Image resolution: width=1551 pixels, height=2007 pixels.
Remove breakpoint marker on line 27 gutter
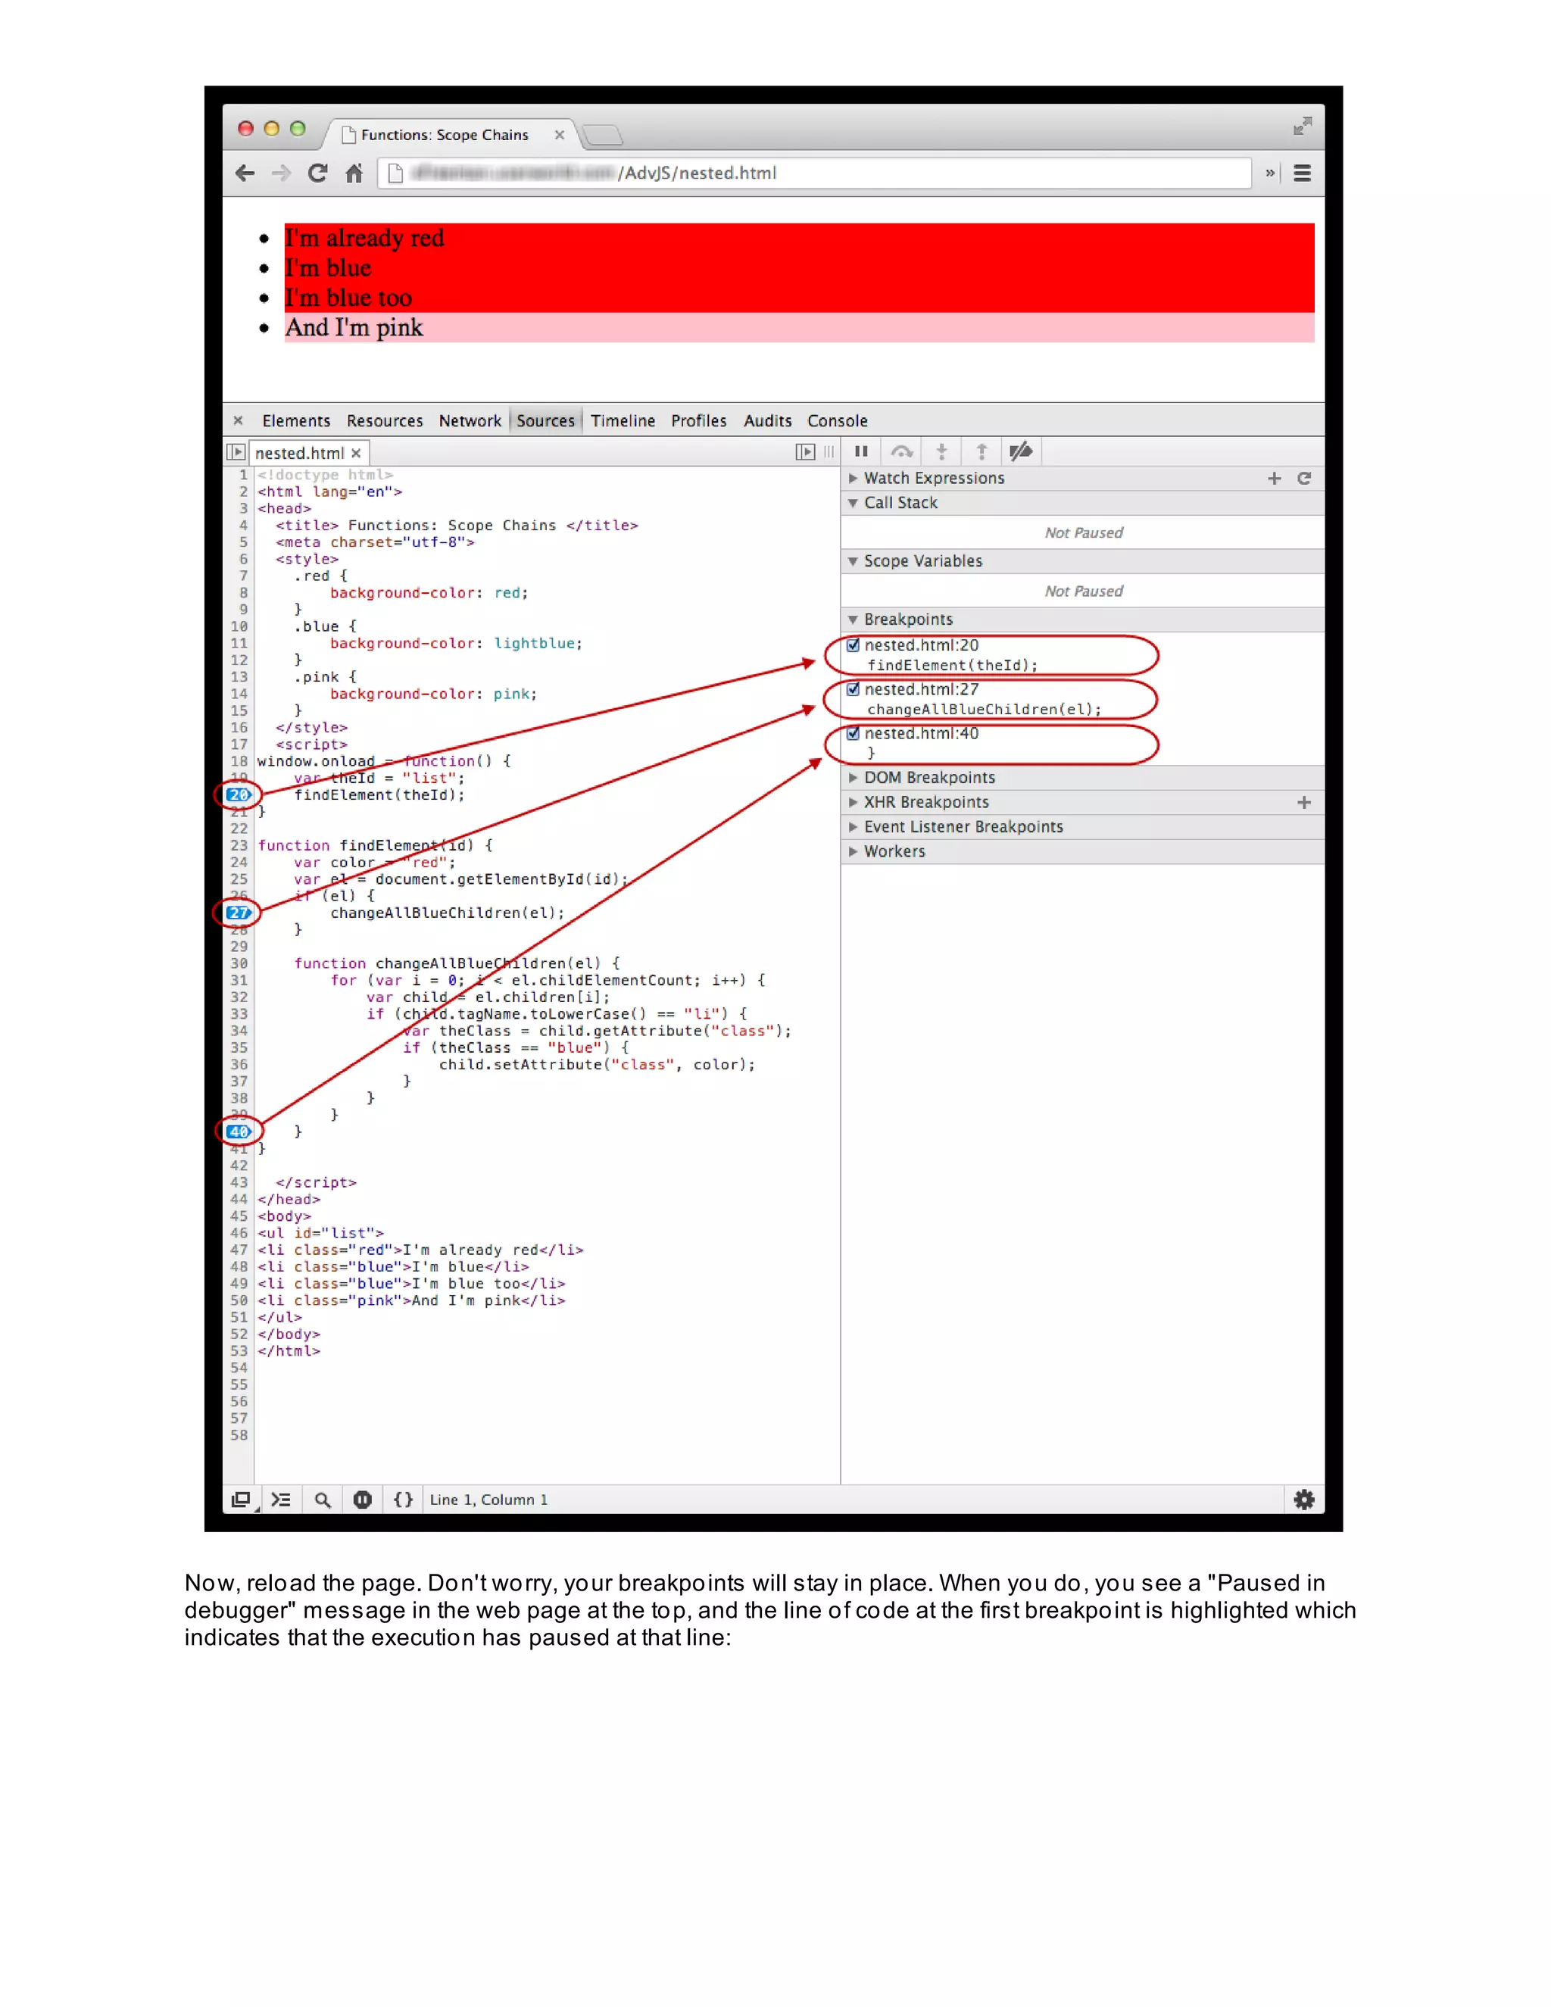coord(238,913)
